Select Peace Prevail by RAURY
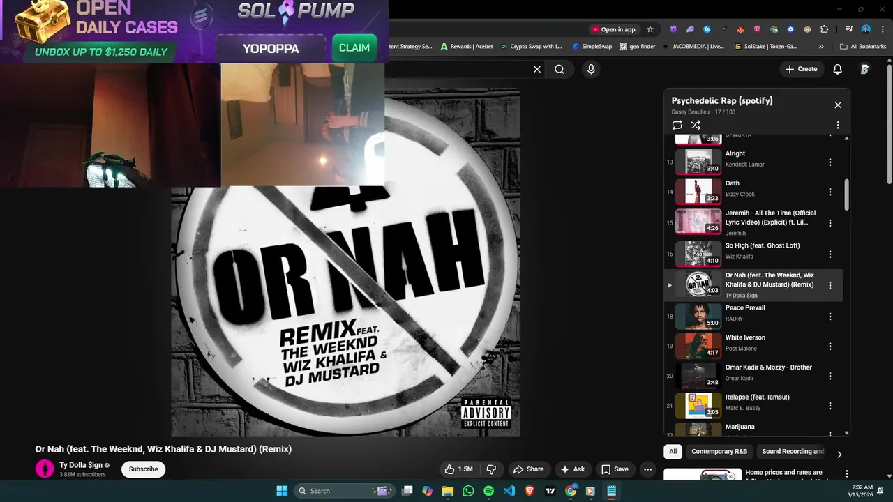Screen dimensions: 893x502 click(x=752, y=316)
